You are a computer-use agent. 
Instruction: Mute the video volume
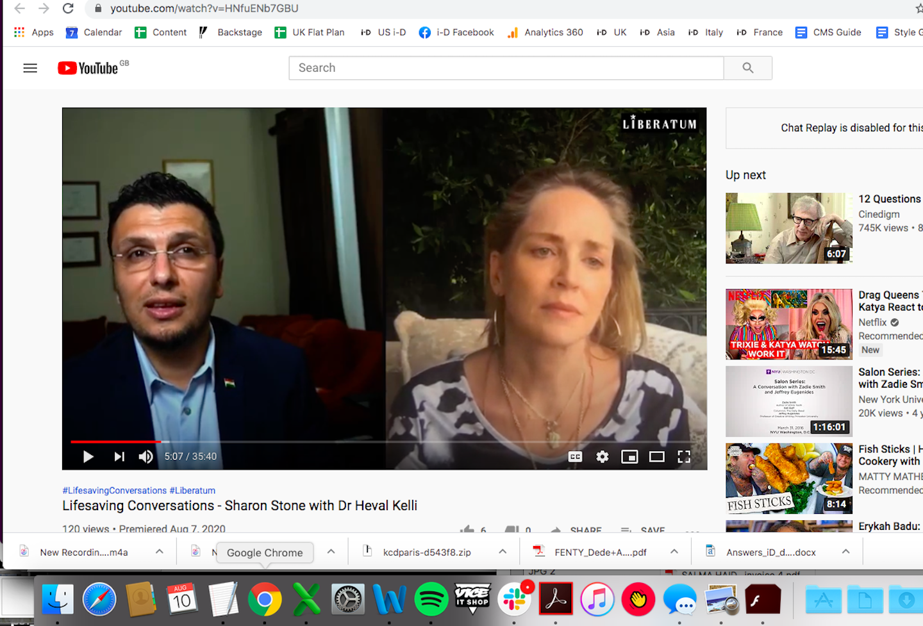(x=146, y=456)
